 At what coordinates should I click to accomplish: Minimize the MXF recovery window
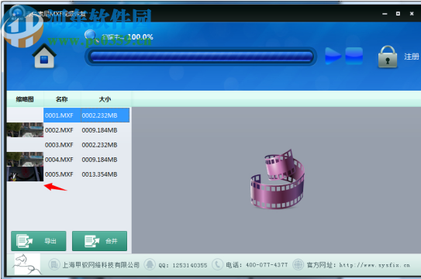pos(385,14)
